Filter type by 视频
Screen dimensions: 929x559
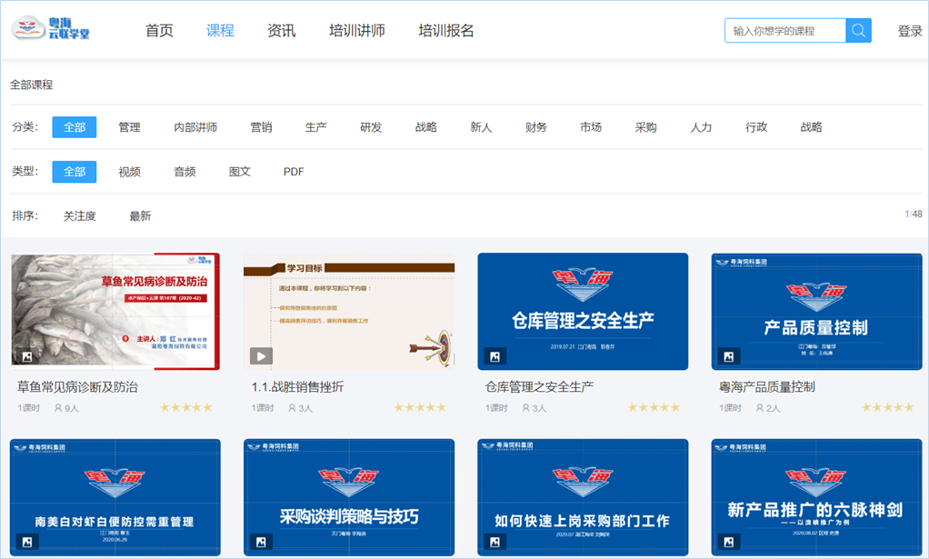pos(130,172)
